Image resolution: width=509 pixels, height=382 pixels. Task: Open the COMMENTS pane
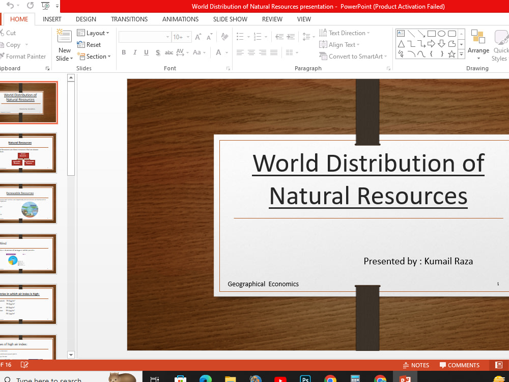pyautogui.click(x=460, y=365)
